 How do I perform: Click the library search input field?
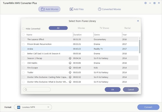(37, 89)
